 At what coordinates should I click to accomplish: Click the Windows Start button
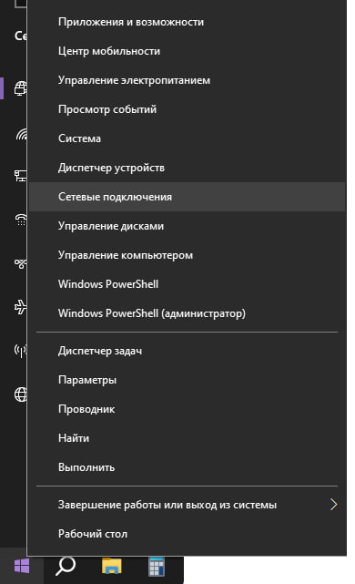[x=22, y=567]
